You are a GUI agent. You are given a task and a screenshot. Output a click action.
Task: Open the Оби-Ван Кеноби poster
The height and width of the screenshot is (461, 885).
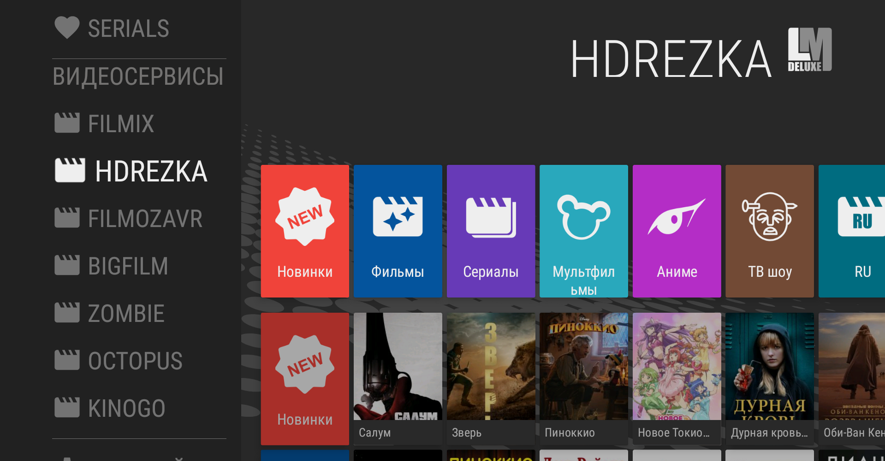(x=852, y=379)
